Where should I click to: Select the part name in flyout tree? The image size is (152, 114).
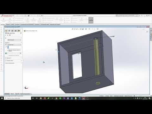pos(31,31)
